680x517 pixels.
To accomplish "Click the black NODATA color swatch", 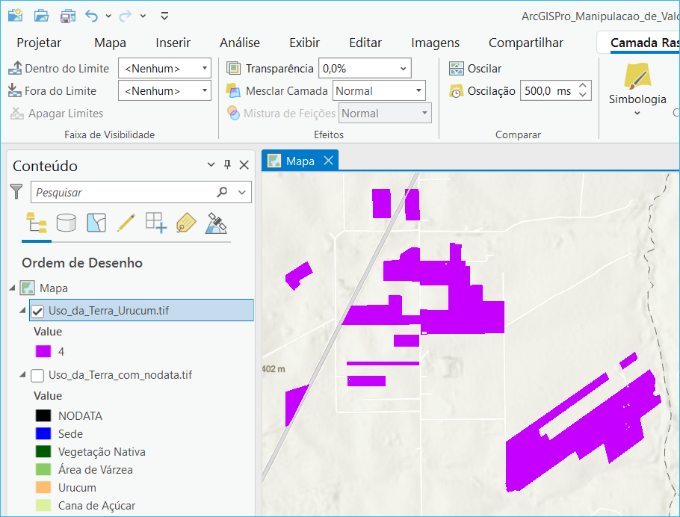I will coord(43,415).
